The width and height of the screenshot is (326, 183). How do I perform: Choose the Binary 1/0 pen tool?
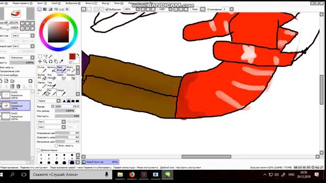click(x=71, y=69)
